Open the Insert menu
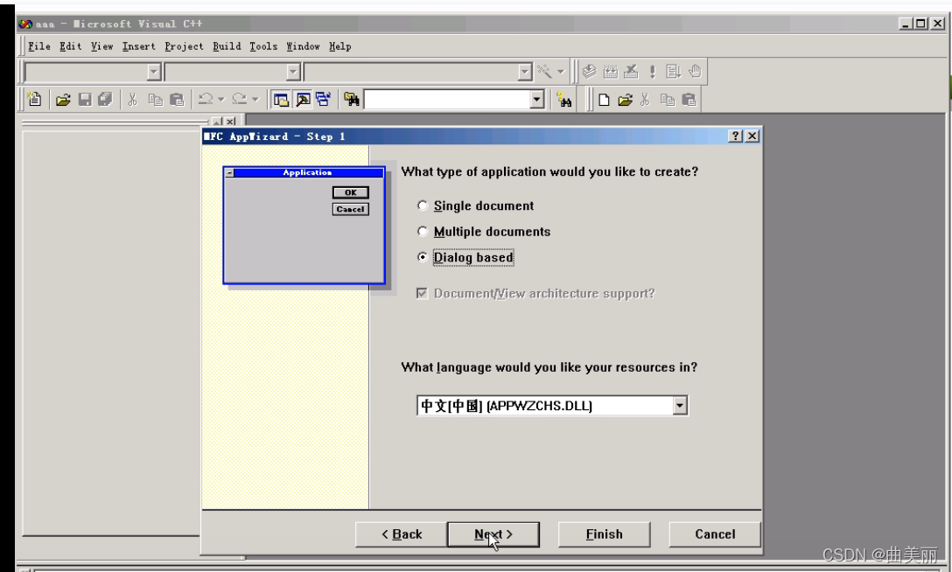Viewport: 952px width, 572px height. pos(138,46)
